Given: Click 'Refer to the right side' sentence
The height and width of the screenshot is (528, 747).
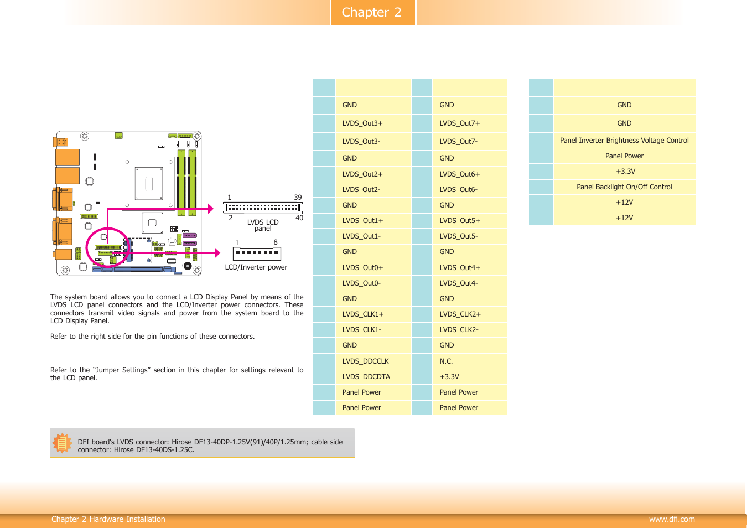Looking at the screenshot, I should pos(153,337).
